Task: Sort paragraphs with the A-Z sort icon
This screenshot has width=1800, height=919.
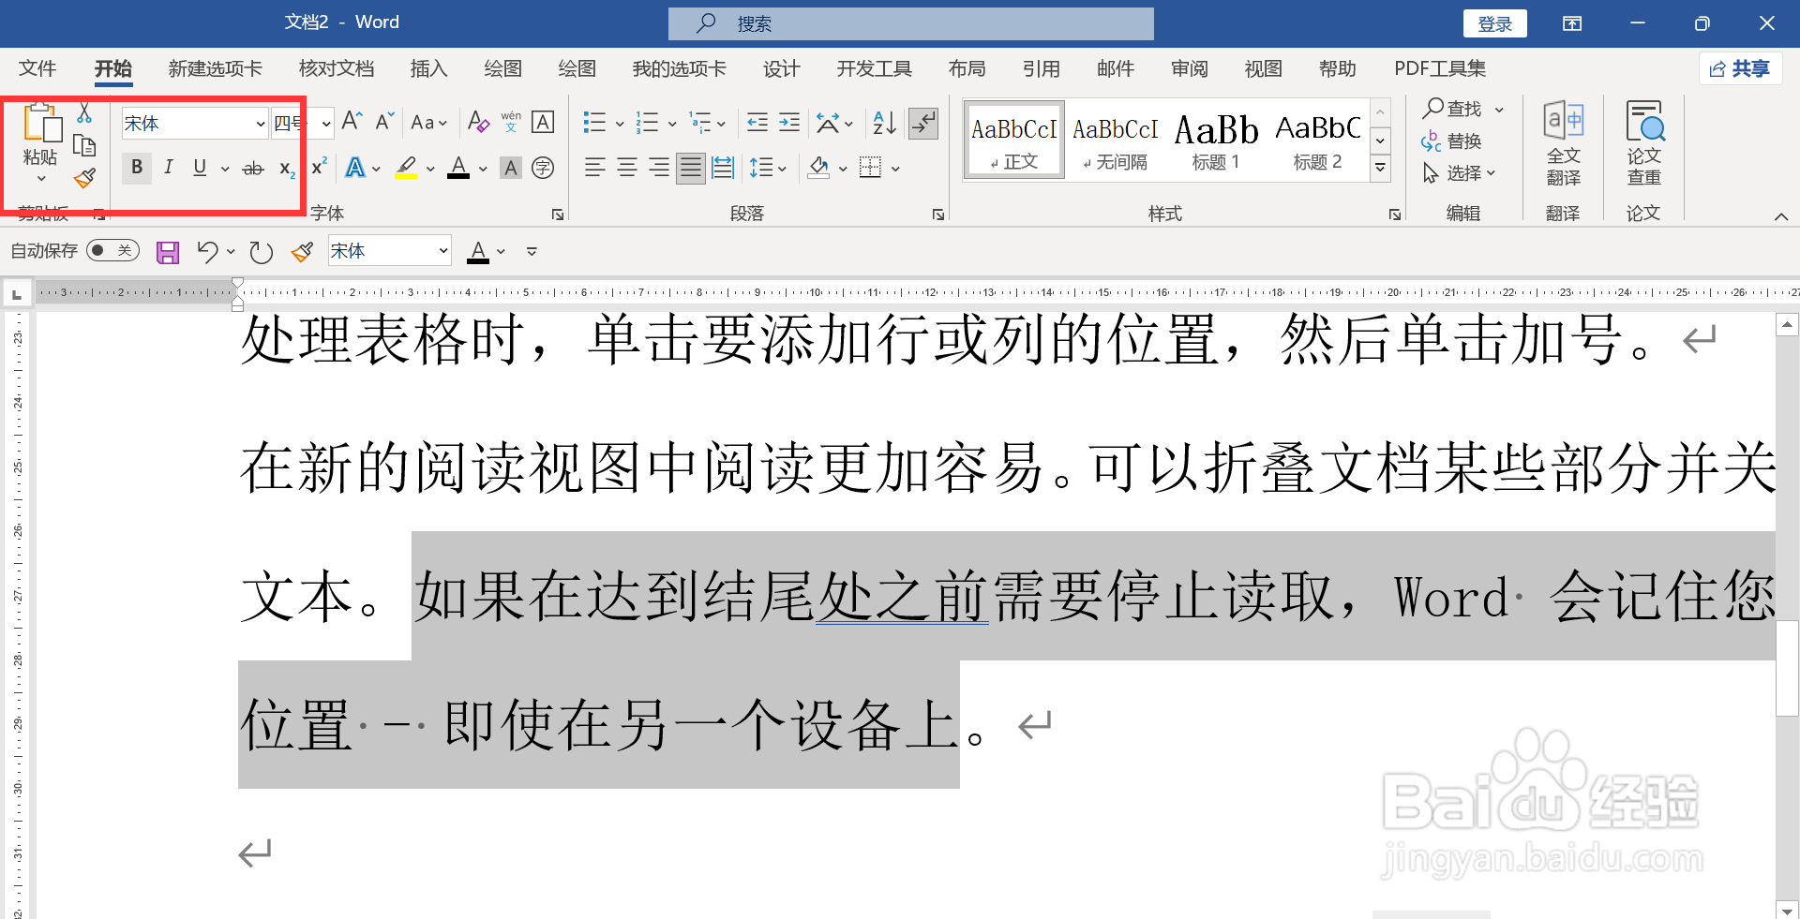Action: click(x=884, y=122)
